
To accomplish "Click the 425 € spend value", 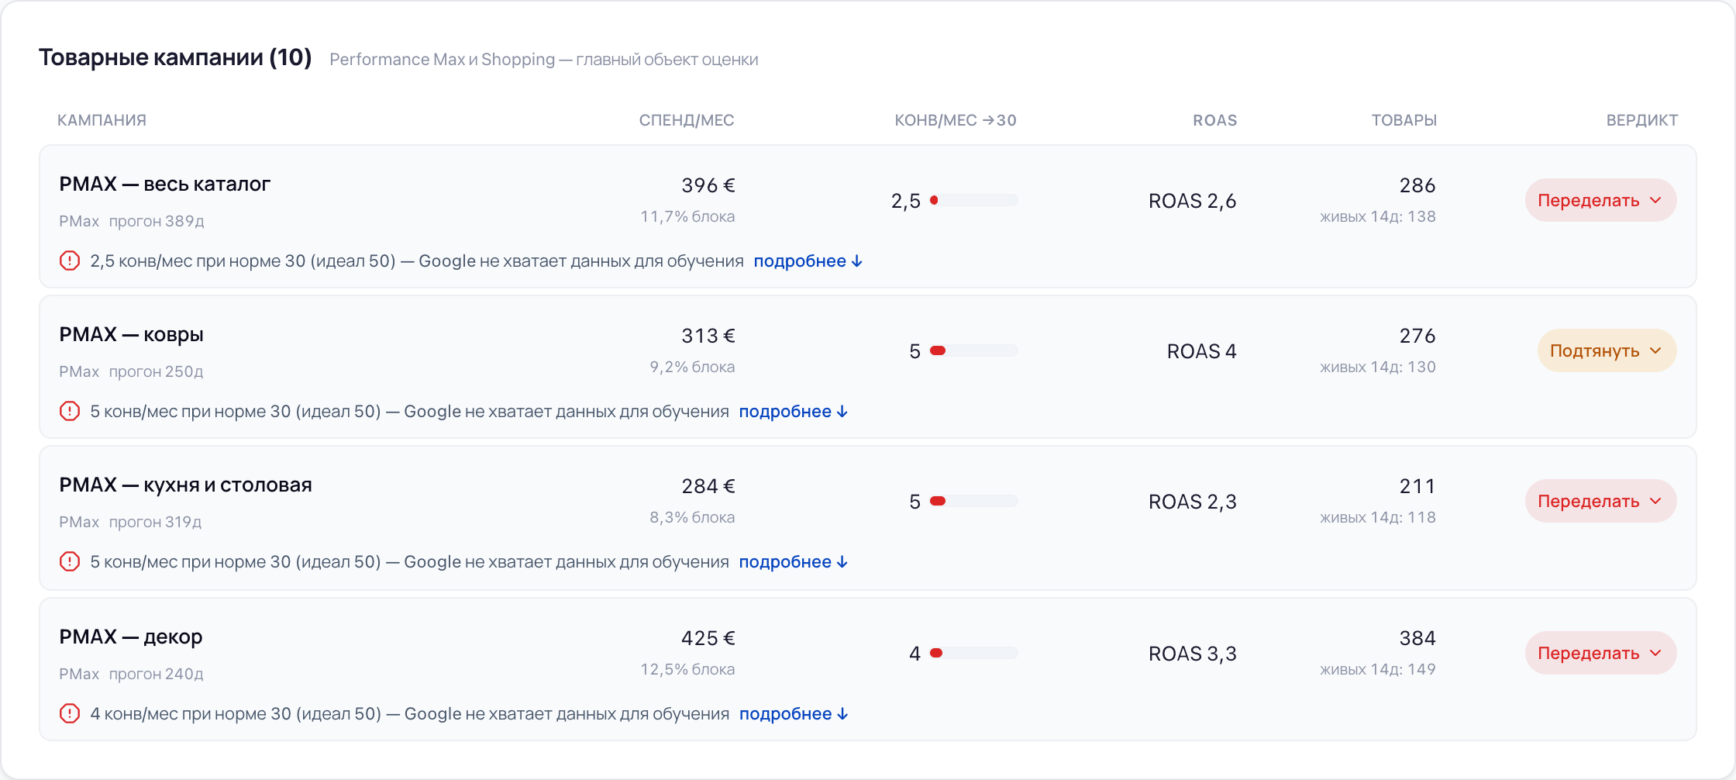I will [x=708, y=638].
